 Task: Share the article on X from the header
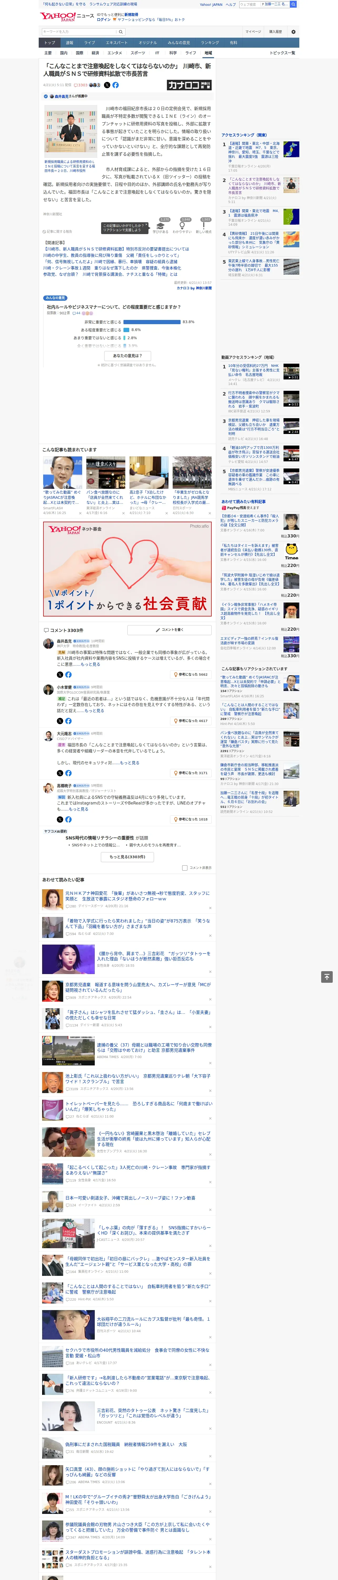click(107, 85)
